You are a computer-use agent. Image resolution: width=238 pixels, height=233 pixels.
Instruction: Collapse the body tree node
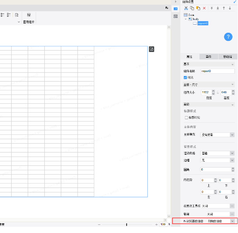pos(186,19)
